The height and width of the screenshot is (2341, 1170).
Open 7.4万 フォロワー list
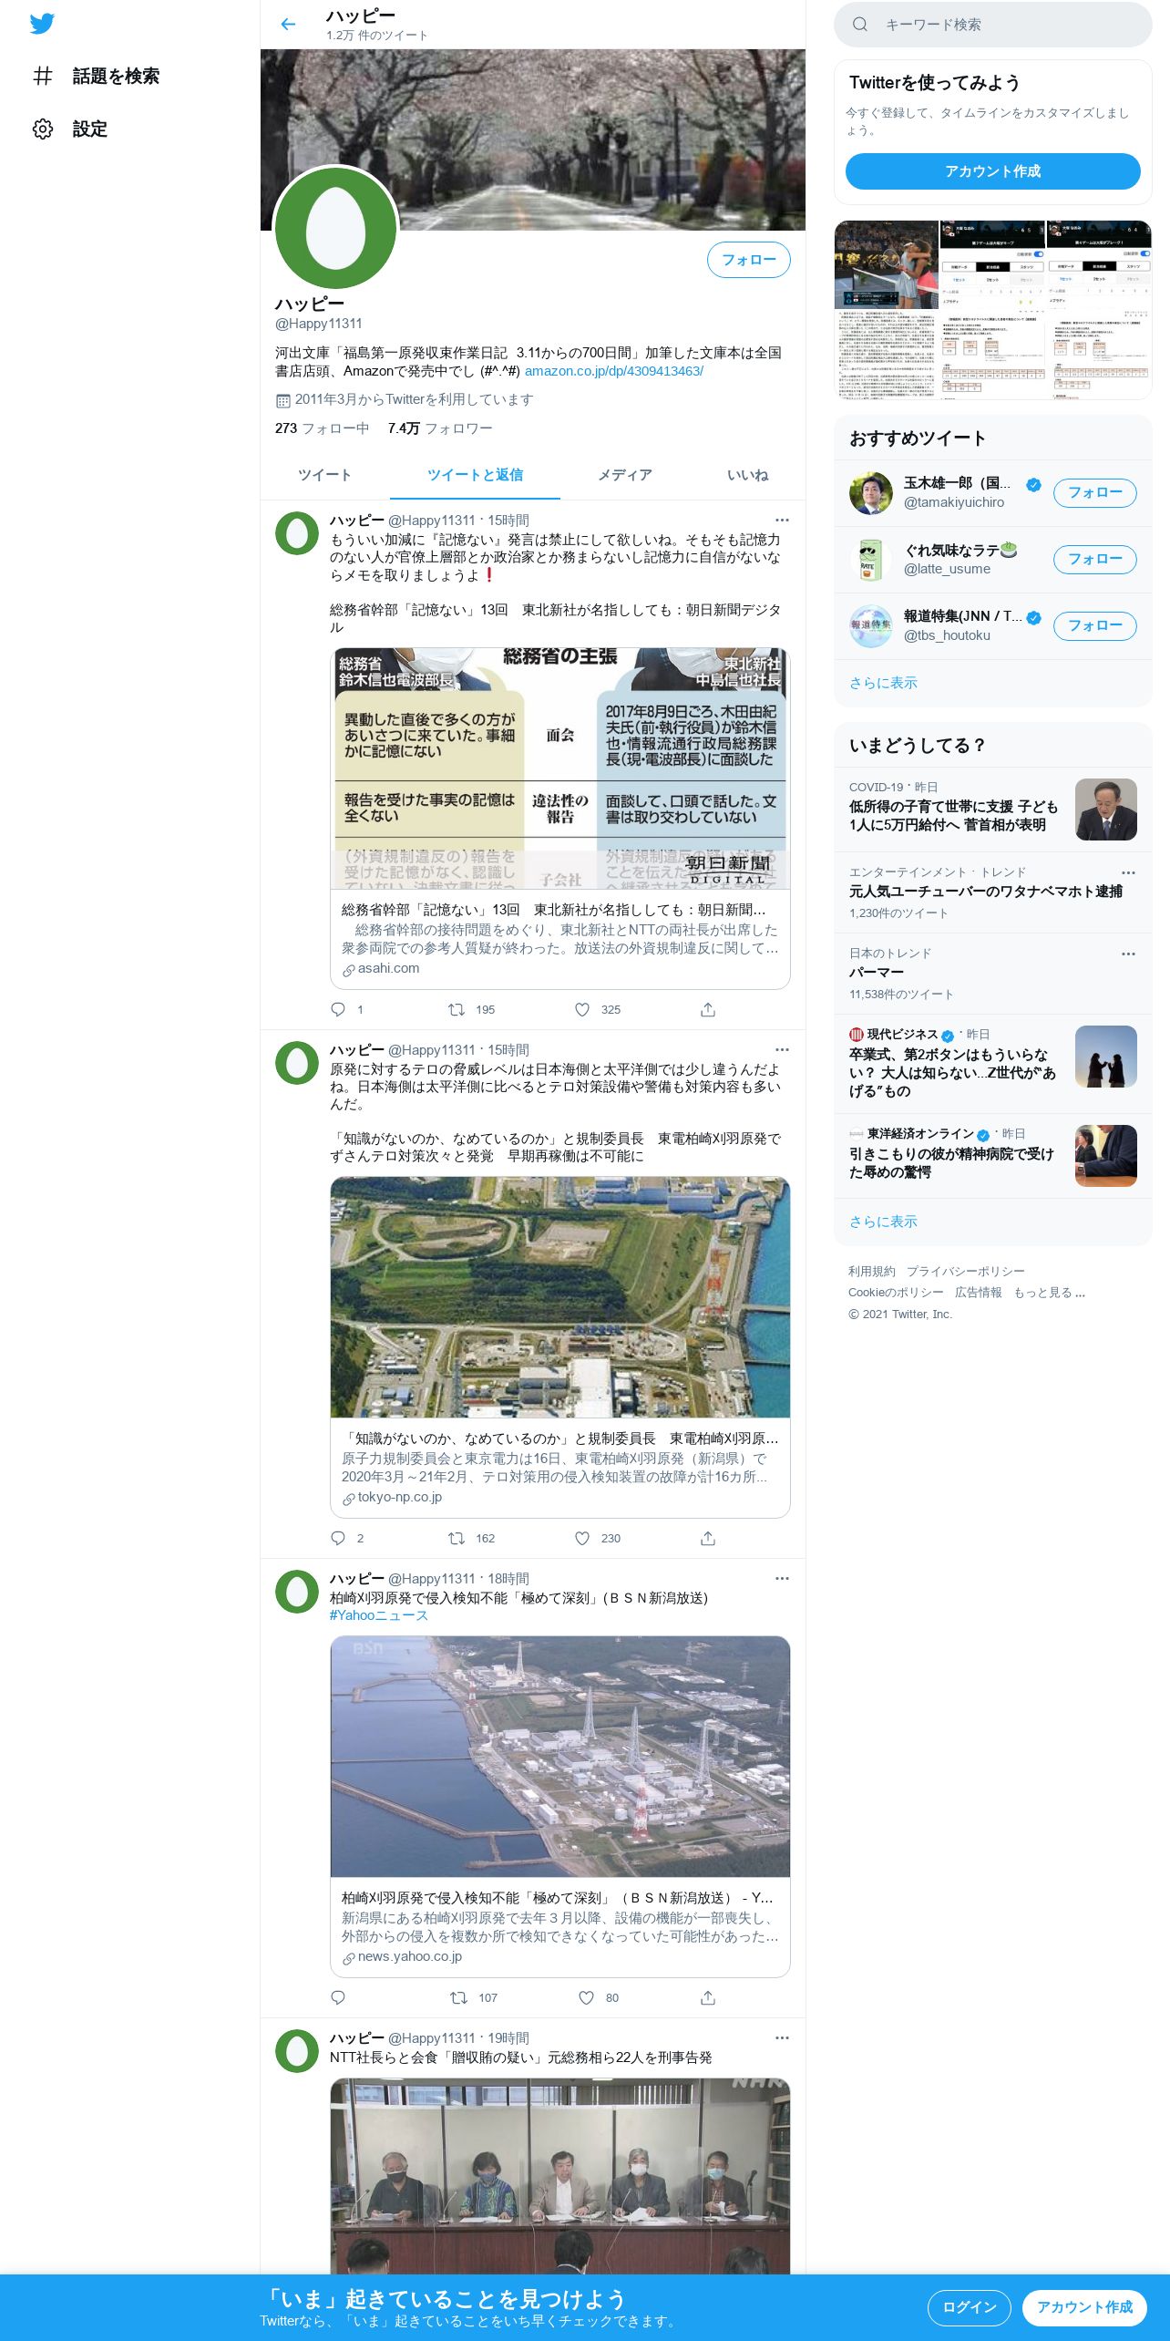(x=440, y=428)
